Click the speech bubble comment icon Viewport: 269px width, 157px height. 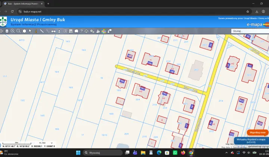76,31
